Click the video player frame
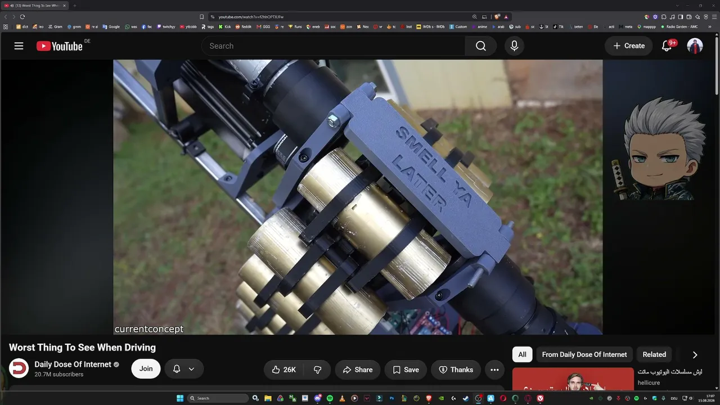Screen dimensions: 720x405 point(358,197)
